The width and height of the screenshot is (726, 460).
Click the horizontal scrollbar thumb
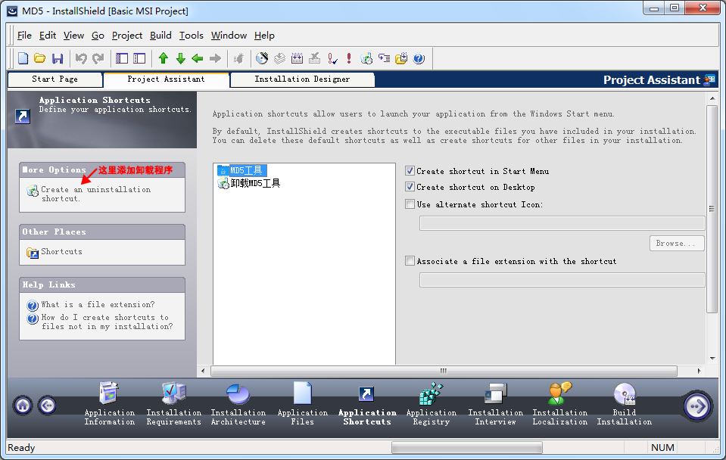[x=444, y=371]
